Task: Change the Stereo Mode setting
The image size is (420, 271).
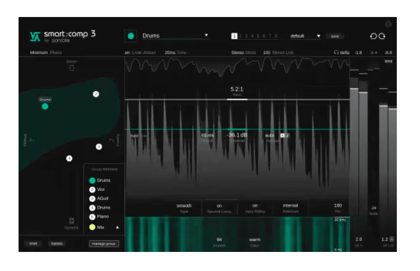Action: point(243,53)
